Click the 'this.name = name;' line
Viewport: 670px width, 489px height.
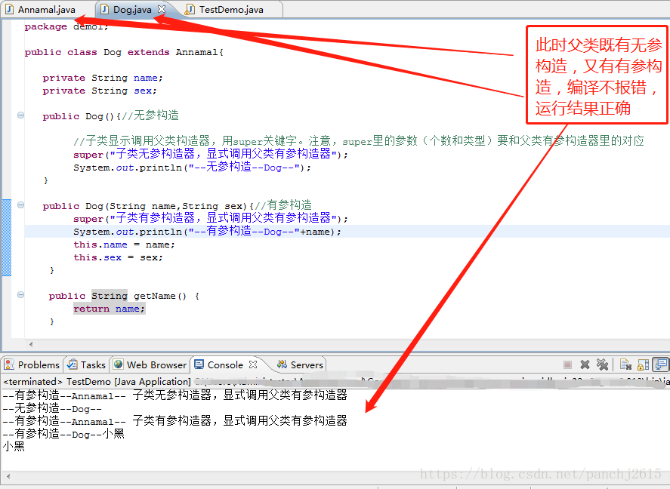[124, 245]
